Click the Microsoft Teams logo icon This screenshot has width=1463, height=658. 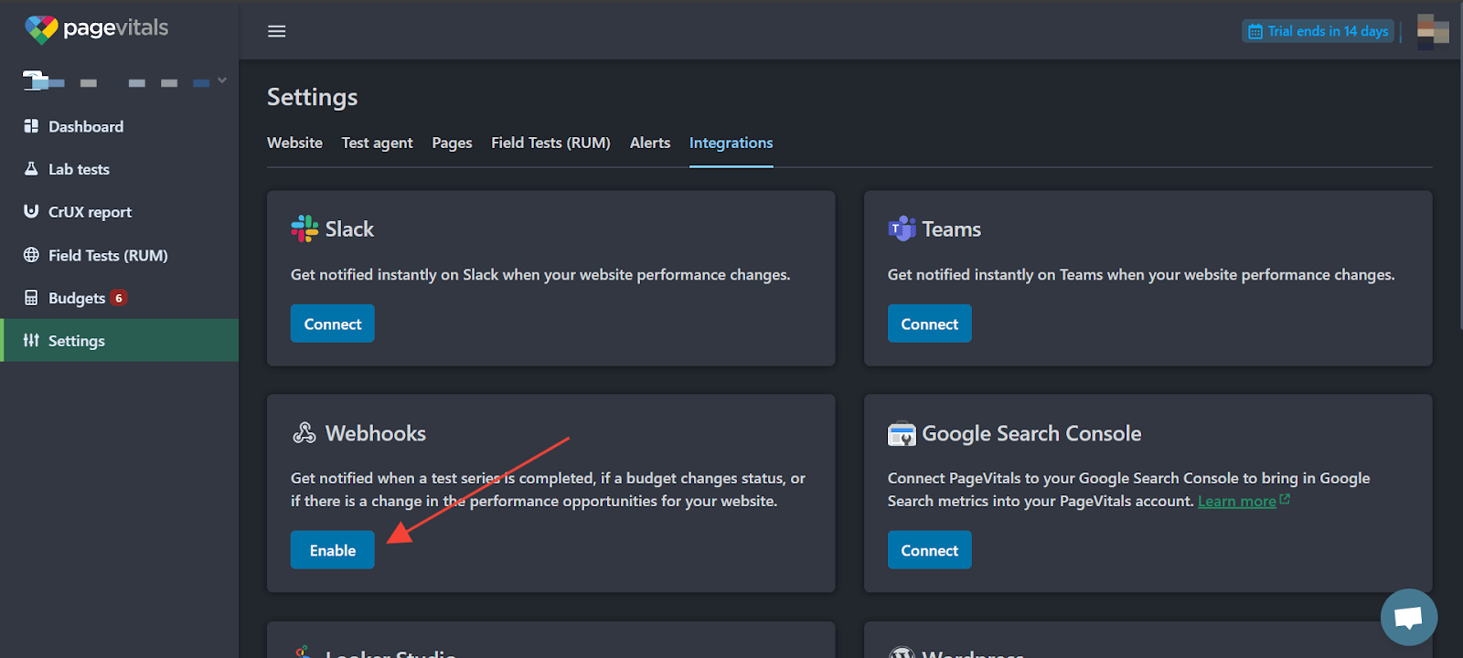pyautogui.click(x=902, y=228)
